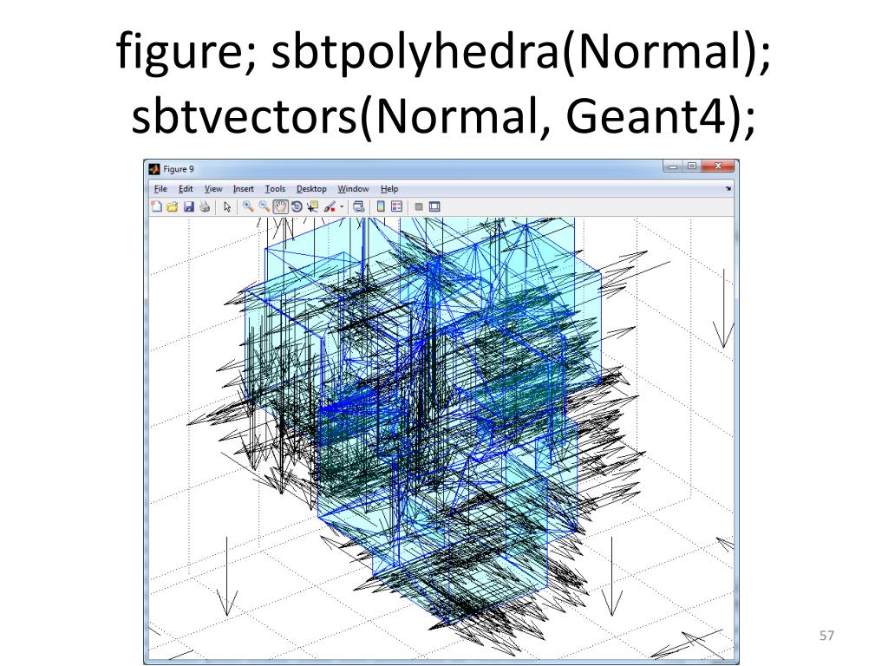Image resolution: width=888 pixels, height=666 pixels.
Task: Click the New Figure toolbar icon
Action: [157, 206]
